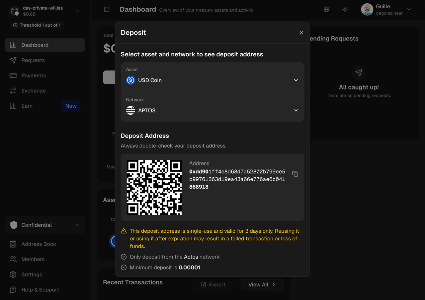Click the APTOS network logo icon
The width and height of the screenshot is (425, 300).
pyautogui.click(x=130, y=110)
